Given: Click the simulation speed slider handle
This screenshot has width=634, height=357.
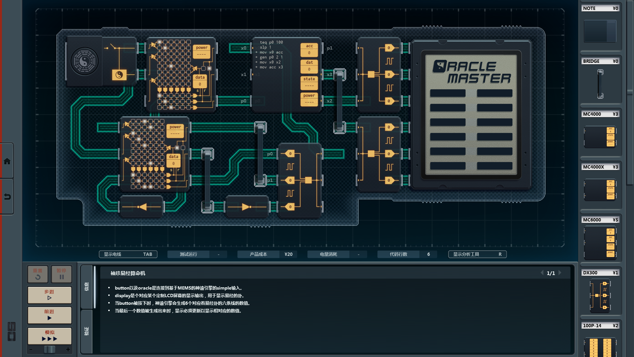Looking at the screenshot, I should [x=50, y=349].
